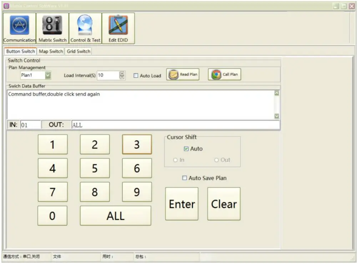Click the OUT input field showing ALL
358x264 pixels.
[176, 125]
